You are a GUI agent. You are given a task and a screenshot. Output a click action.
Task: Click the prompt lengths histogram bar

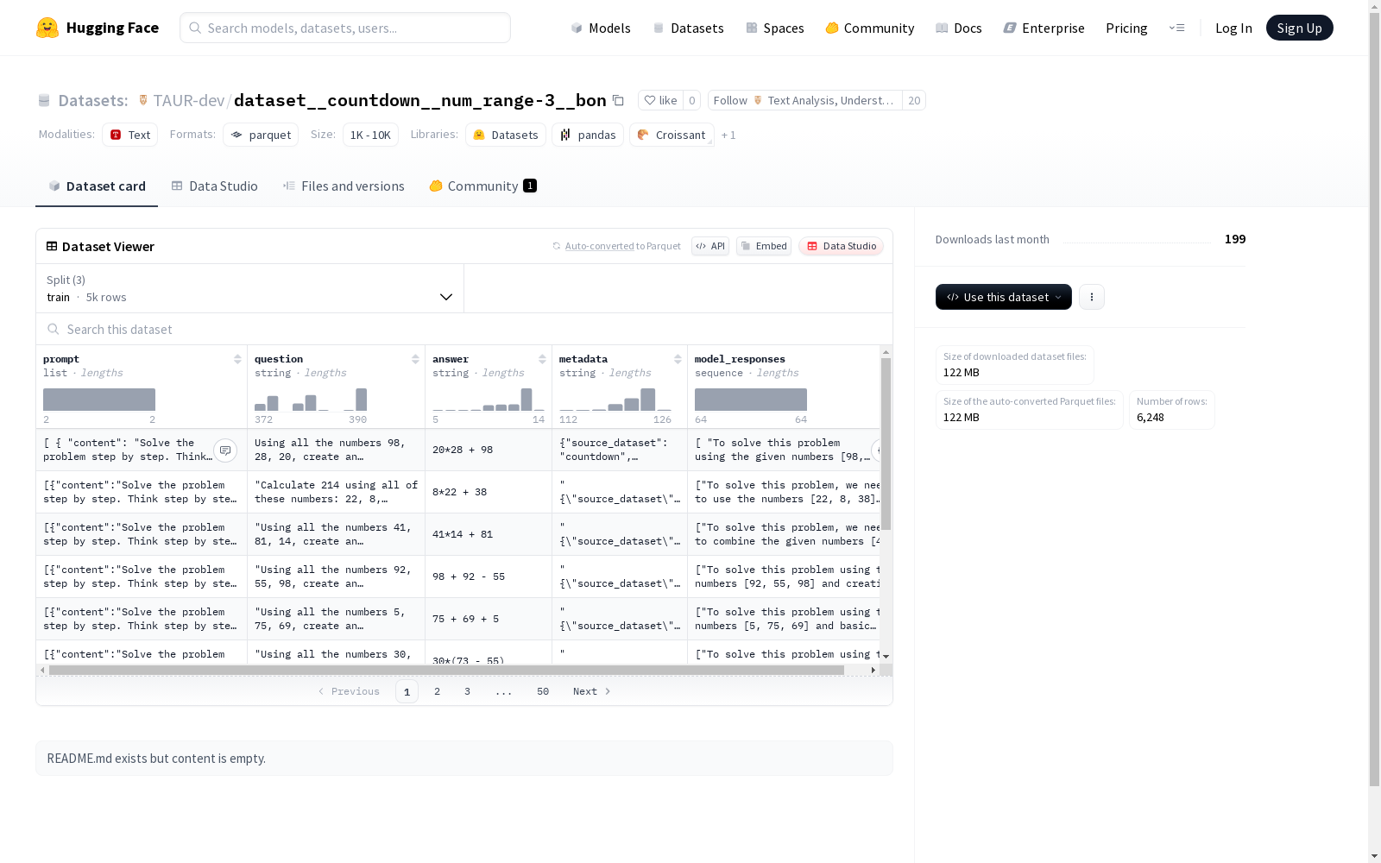pyautogui.click(x=99, y=400)
